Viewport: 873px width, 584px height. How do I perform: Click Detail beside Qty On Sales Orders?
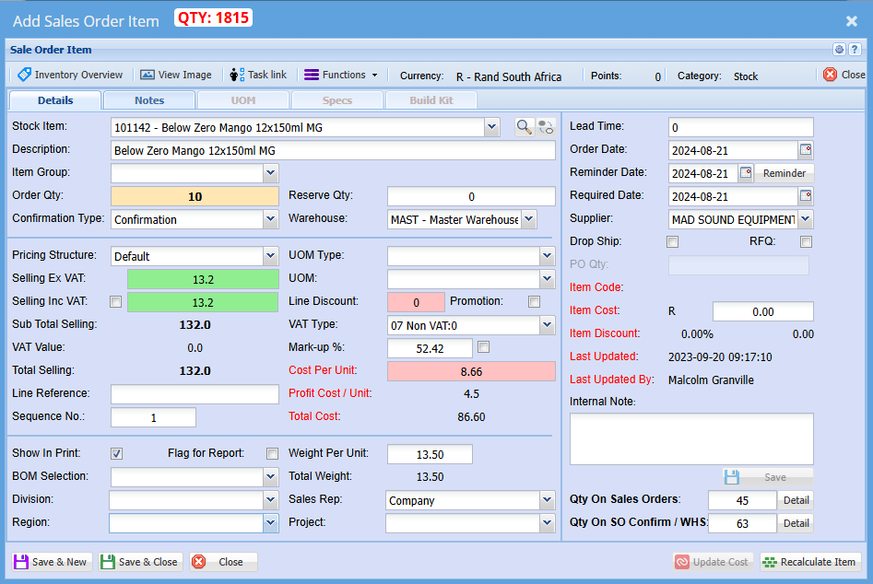click(x=796, y=500)
